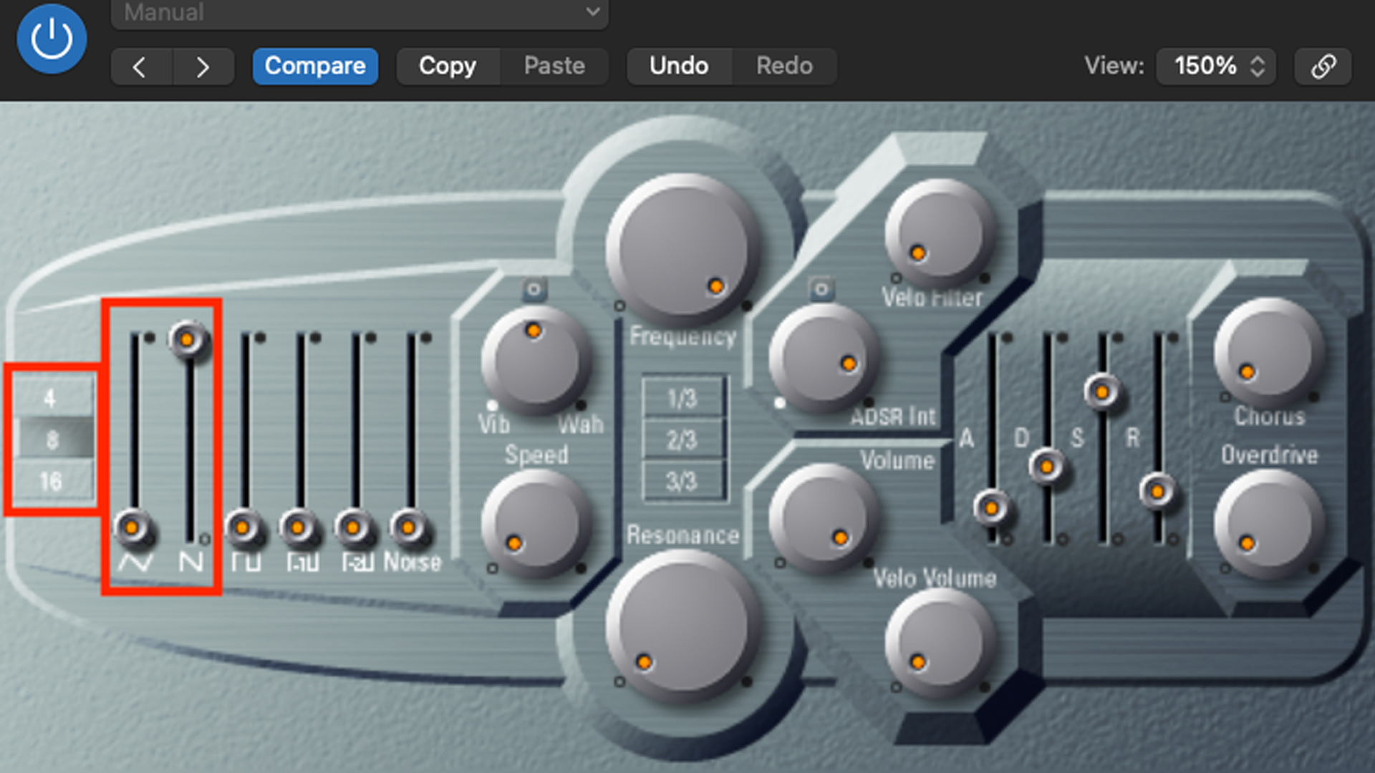Viewport: 1375px width, 773px height.
Task: Select the 2/3 key follow option
Action: pos(682,440)
